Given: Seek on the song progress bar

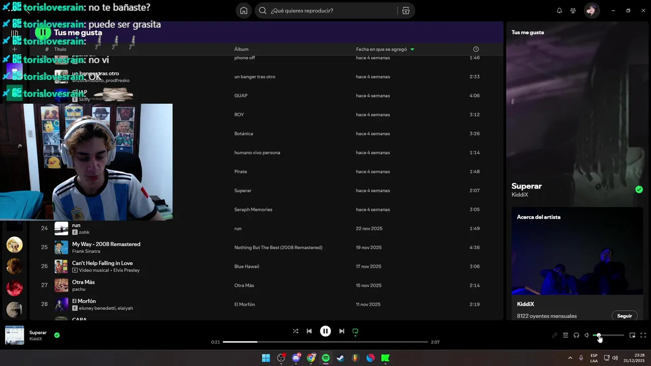Looking at the screenshot, I should tap(325, 342).
